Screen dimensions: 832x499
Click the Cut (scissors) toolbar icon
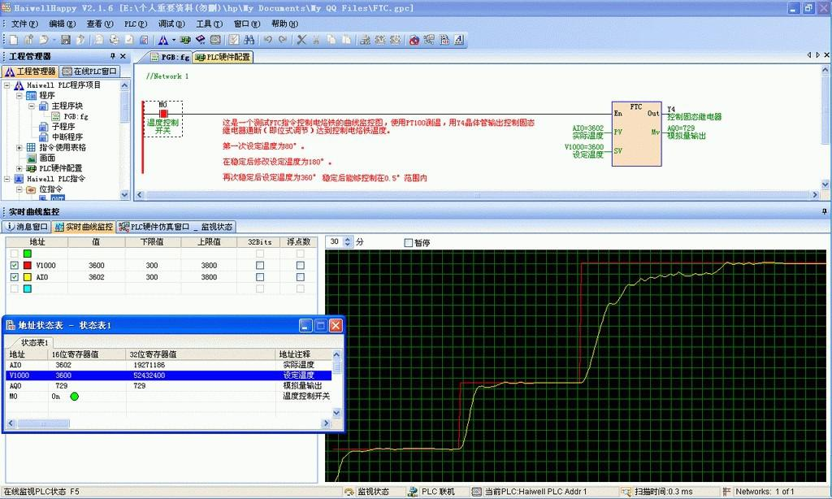pos(301,39)
